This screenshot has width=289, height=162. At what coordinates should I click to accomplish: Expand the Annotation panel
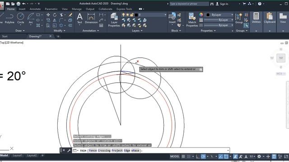(x=90, y=31)
